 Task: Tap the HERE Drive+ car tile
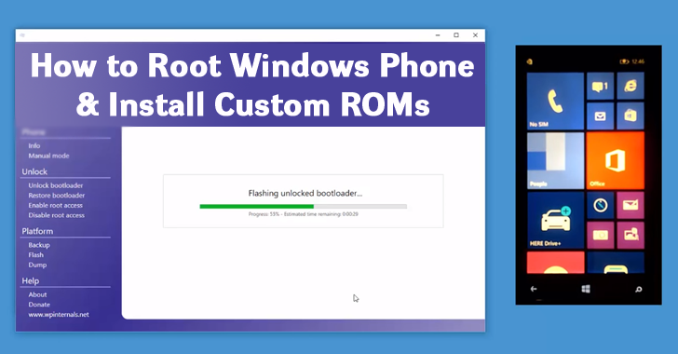coord(555,220)
